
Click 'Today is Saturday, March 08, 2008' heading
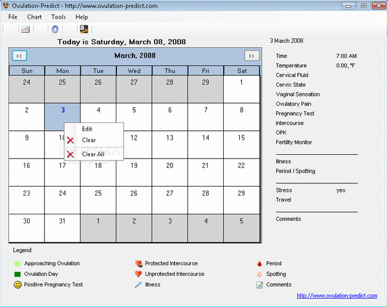point(122,42)
